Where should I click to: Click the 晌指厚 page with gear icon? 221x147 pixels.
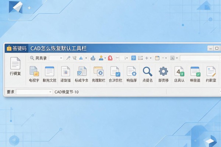click(x=131, y=71)
